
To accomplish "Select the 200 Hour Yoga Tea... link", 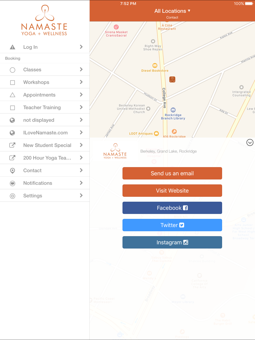I will [x=45, y=158].
